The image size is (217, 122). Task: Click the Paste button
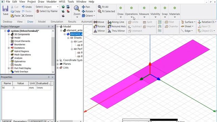click(15, 16)
